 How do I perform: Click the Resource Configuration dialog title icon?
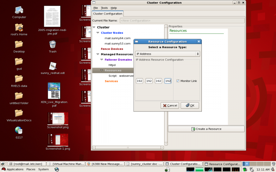point(136,42)
